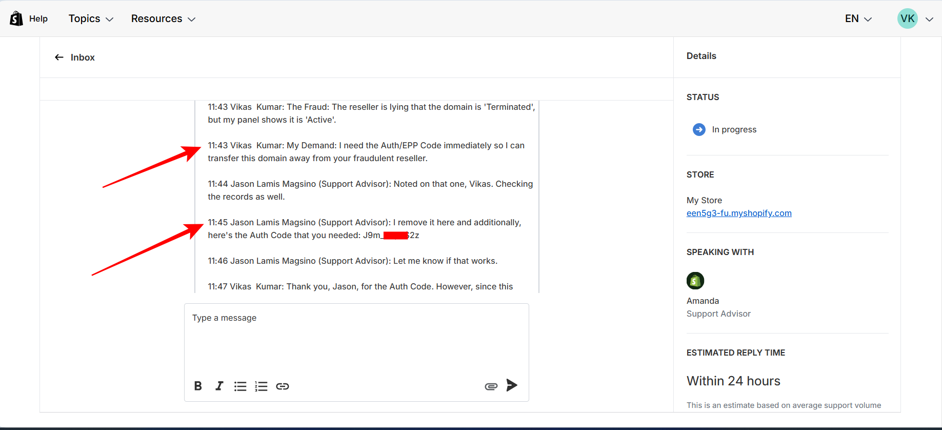Viewport: 942px width, 430px height.
Task: Expand the account menu chevron
Action: tap(929, 19)
